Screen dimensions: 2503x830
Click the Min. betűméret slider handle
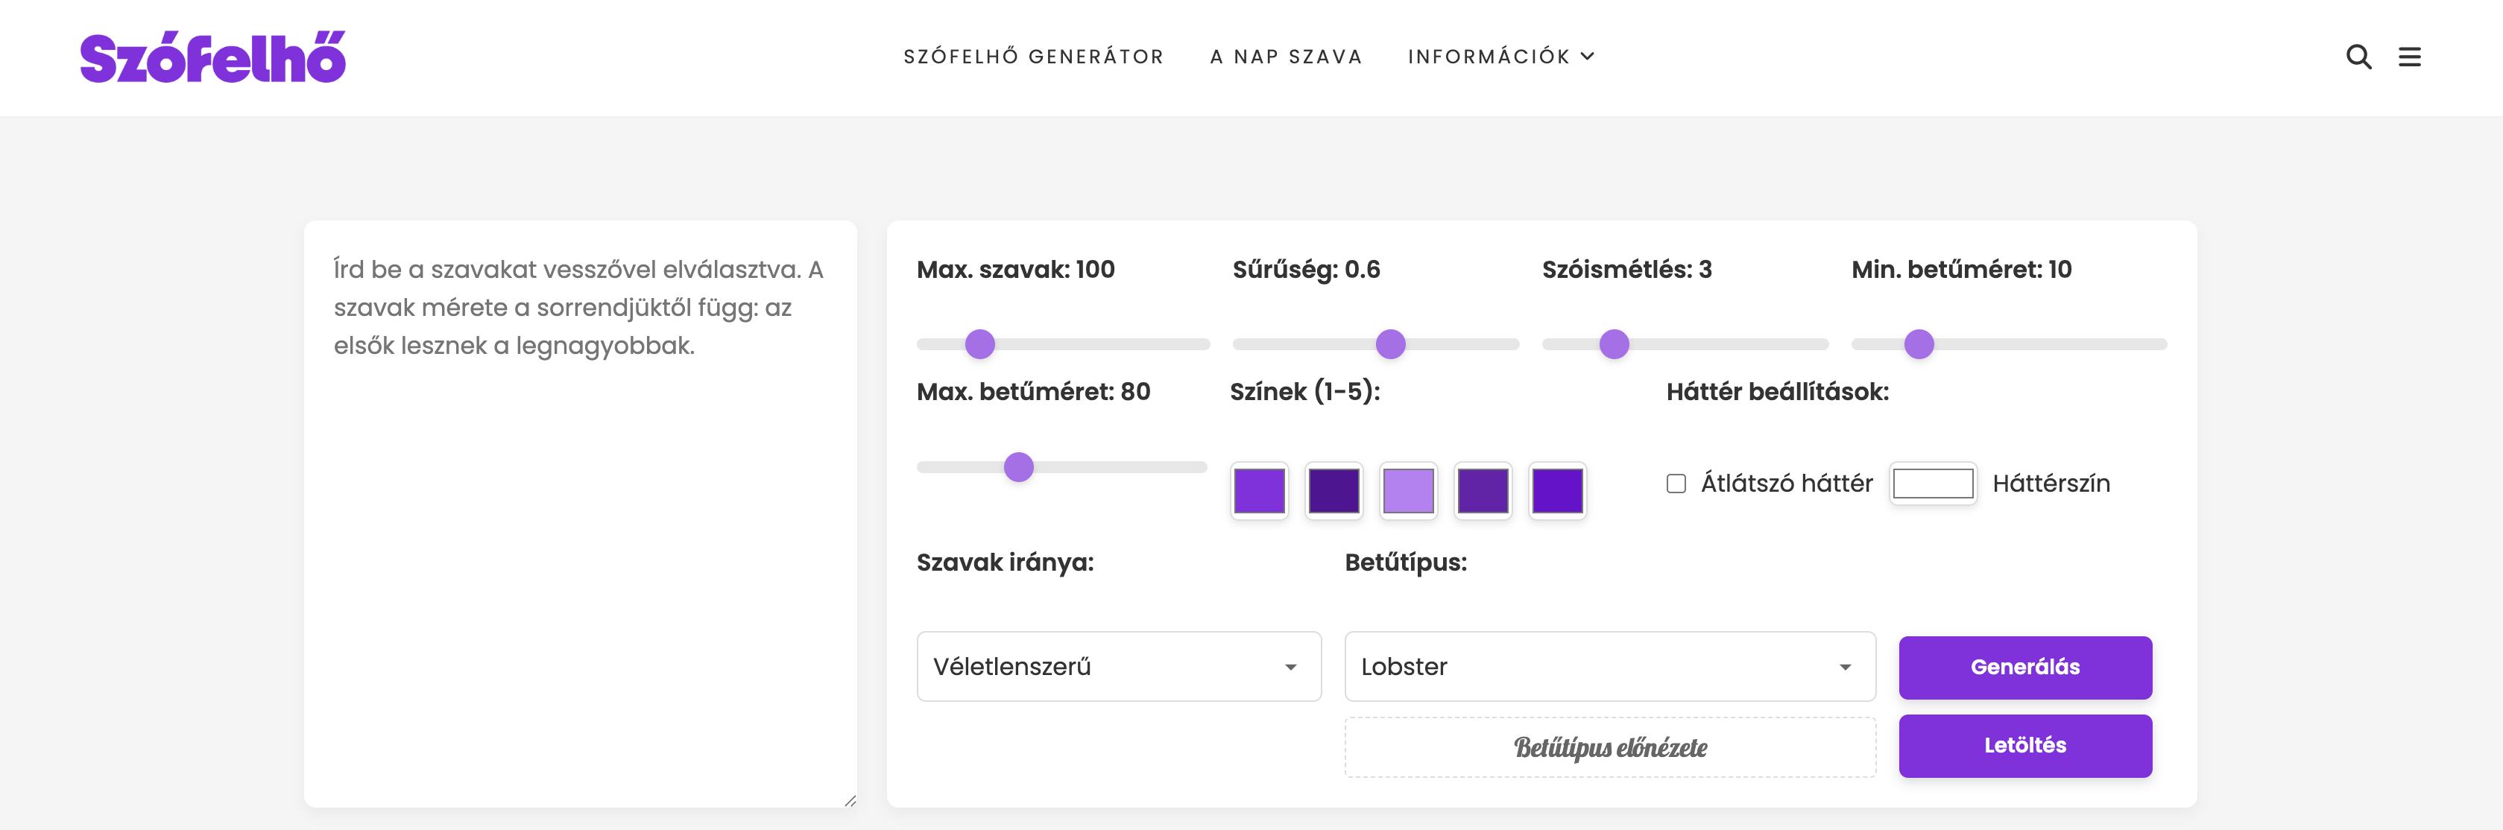tap(1919, 343)
